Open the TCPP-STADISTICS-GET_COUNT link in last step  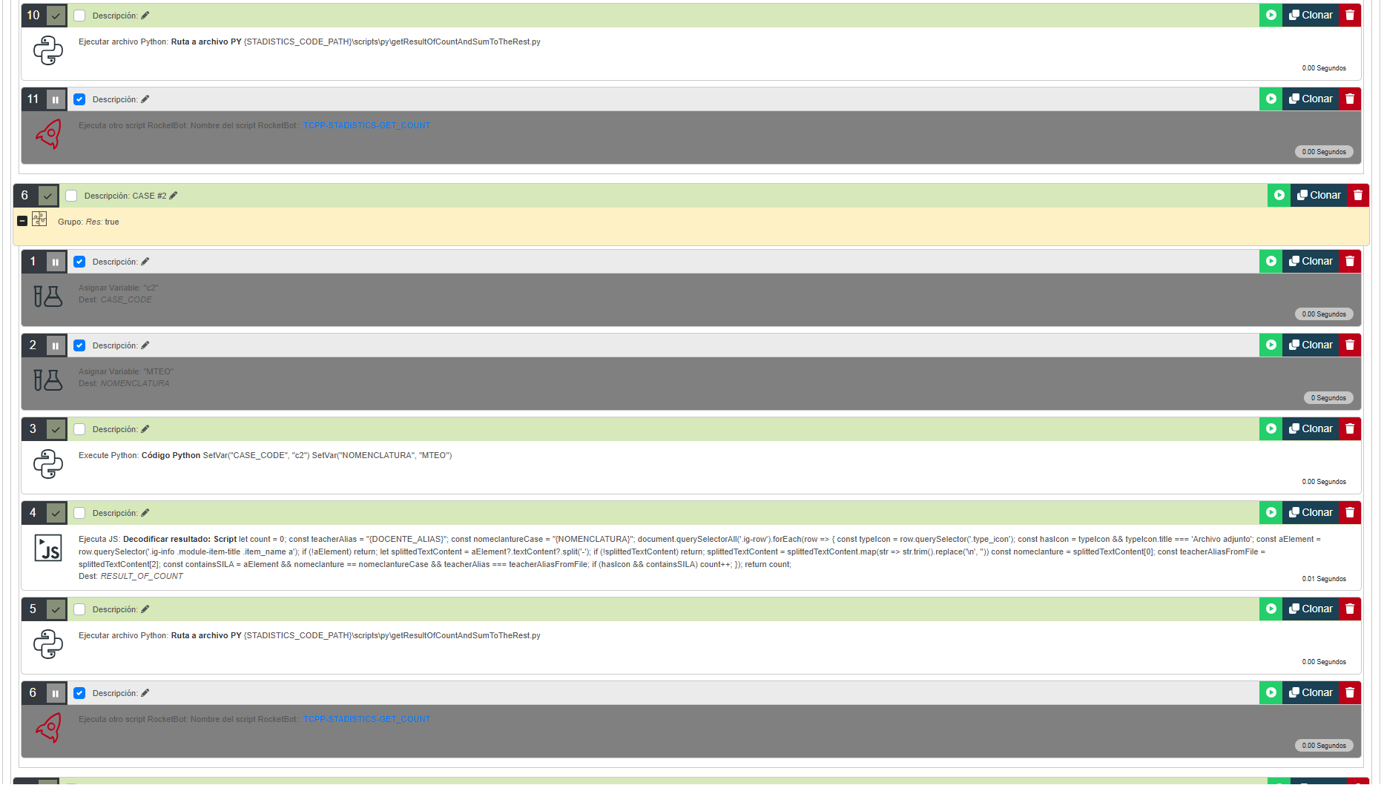(x=366, y=720)
